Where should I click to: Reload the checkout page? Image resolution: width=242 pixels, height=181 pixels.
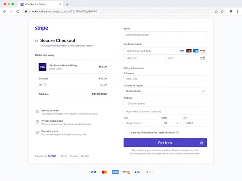(x=18, y=11)
